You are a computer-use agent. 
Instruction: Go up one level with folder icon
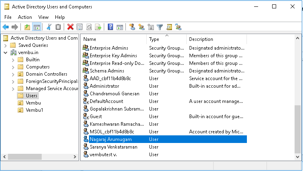pos(27,27)
